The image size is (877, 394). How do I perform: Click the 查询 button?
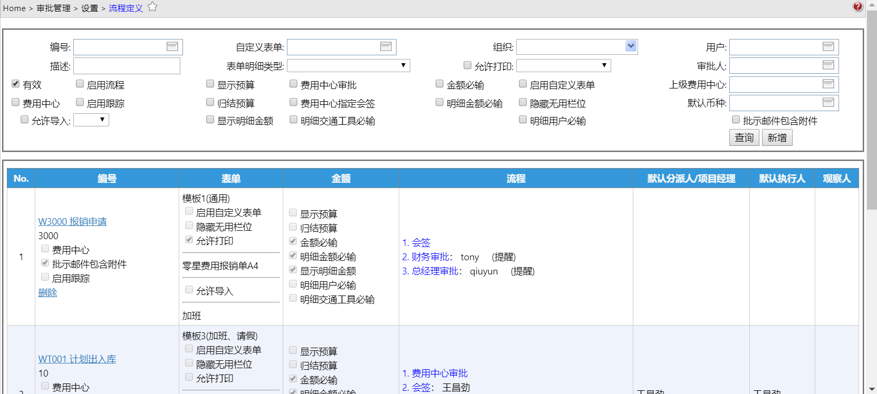[x=745, y=137]
